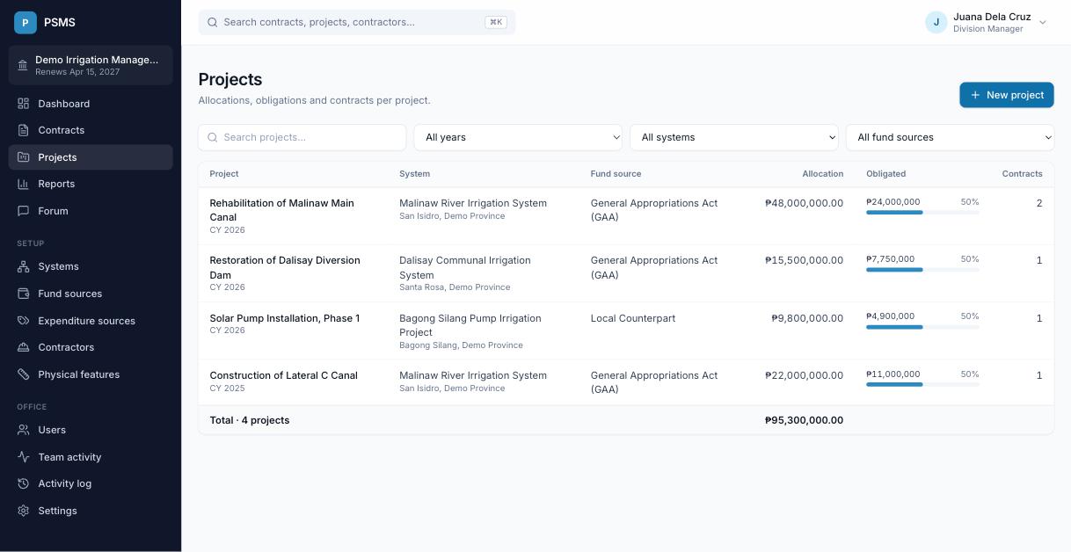Open the Demo Irrigation Management organization switcher
1071x552 pixels.
[91, 65]
